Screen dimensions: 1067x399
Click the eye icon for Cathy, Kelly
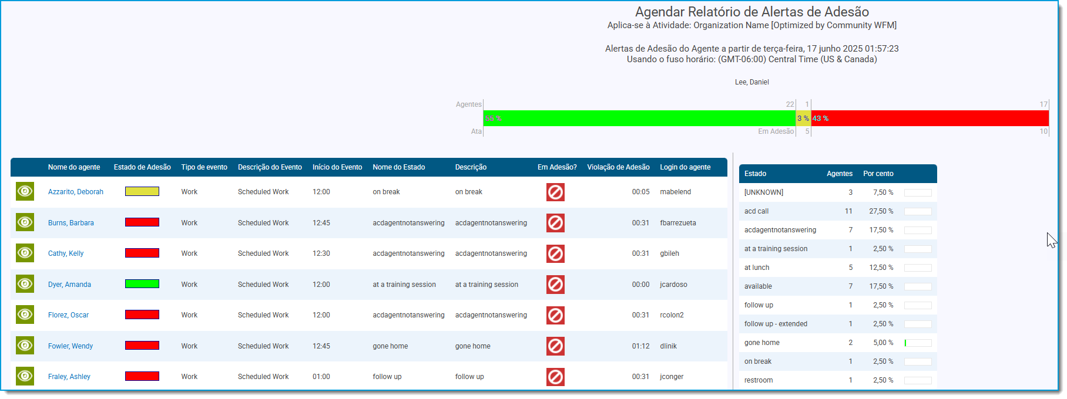coord(25,253)
